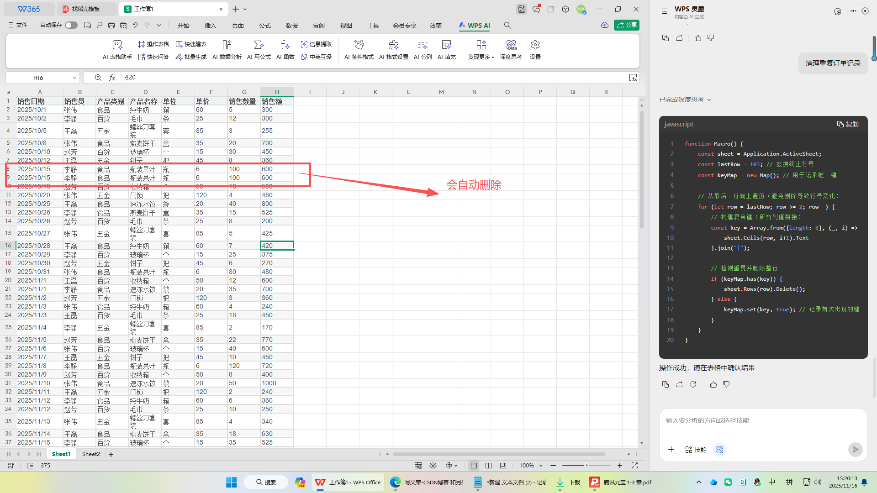This screenshot has height=493, width=877.
Task: Open the 技能 skills button
Action: pos(696,450)
